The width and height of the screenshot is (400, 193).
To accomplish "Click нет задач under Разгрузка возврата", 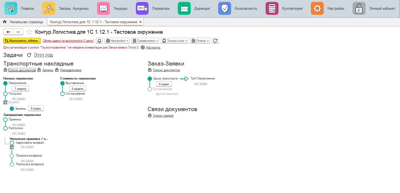I will [27, 169].
